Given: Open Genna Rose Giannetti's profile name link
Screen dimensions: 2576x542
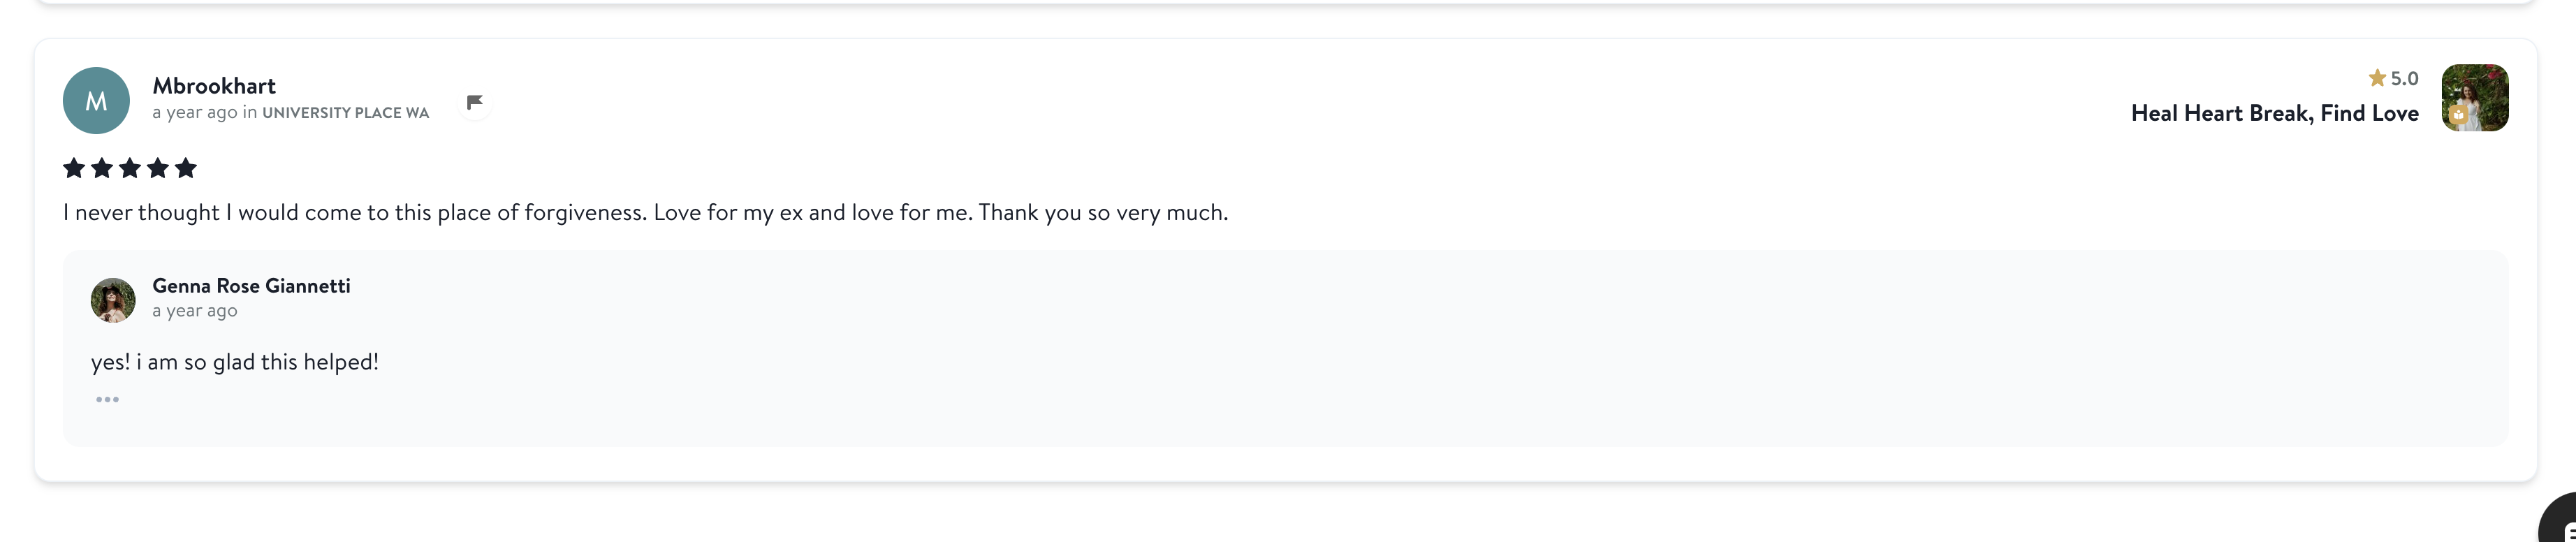Looking at the screenshot, I should point(251,286).
